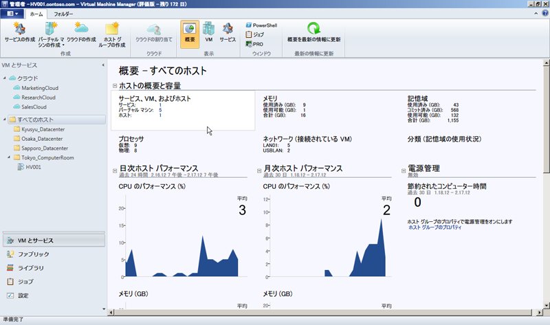The image size is (550, 325).
Task: Click the 記憶域 heading
Action: [x=418, y=98]
